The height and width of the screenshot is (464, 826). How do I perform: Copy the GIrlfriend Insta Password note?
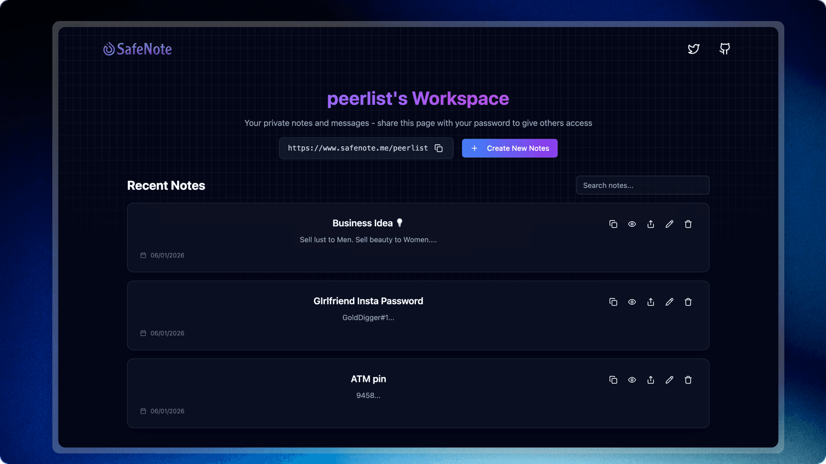coord(613,302)
